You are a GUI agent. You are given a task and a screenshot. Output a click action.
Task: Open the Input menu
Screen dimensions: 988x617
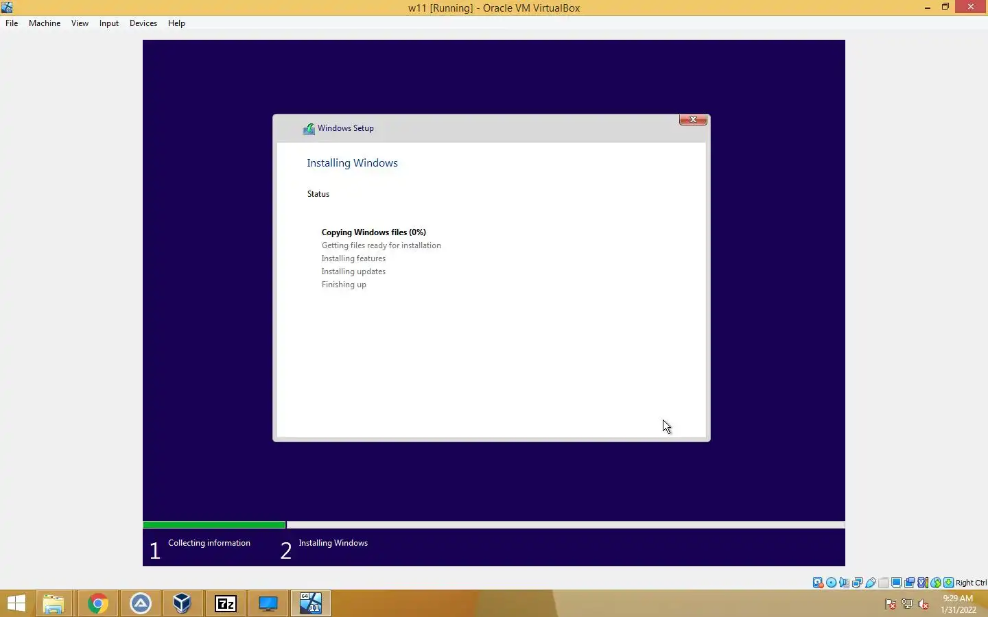[x=108, y=23]
